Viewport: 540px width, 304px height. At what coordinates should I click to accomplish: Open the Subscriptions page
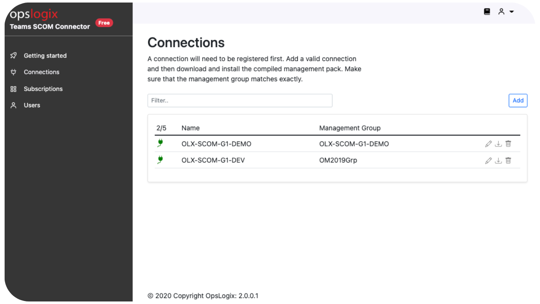pyautogui.click(x=43, y=89)
